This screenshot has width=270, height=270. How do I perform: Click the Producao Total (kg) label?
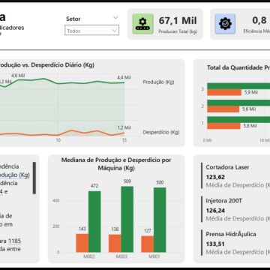178,31
